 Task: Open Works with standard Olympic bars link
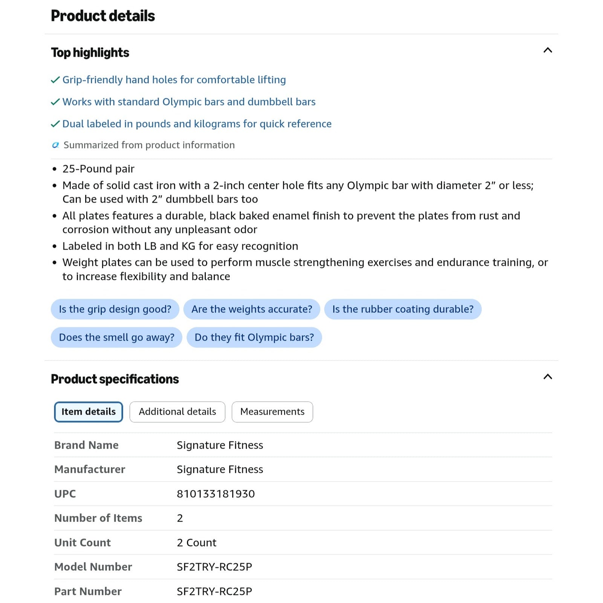(189, 102)
